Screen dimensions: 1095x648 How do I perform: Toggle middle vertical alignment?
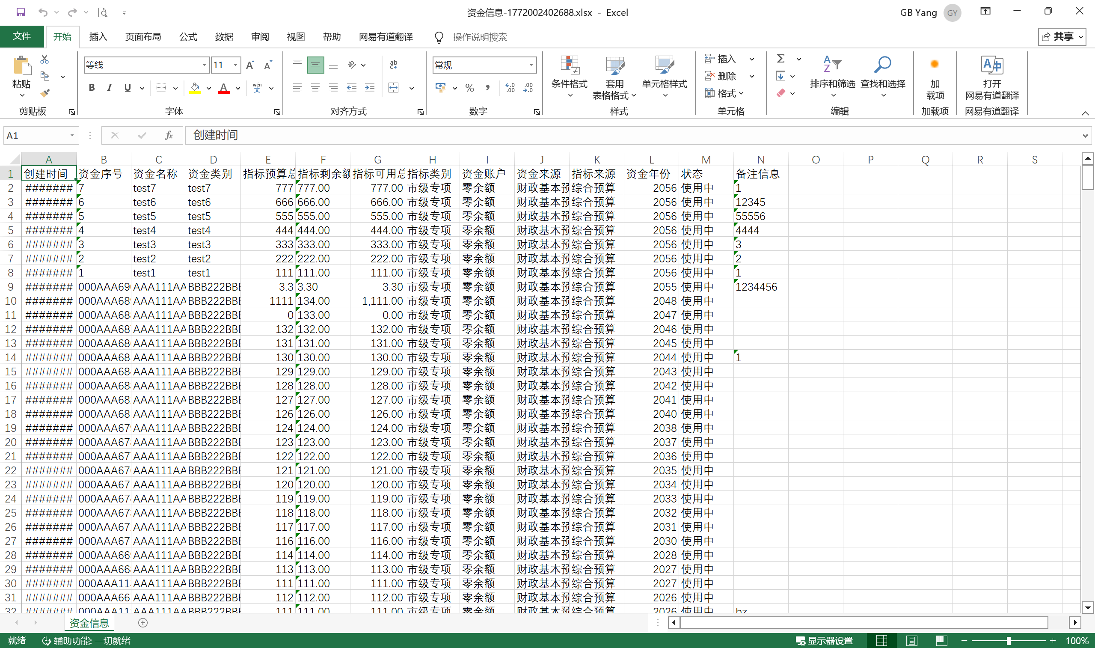(x=315, y=65)
